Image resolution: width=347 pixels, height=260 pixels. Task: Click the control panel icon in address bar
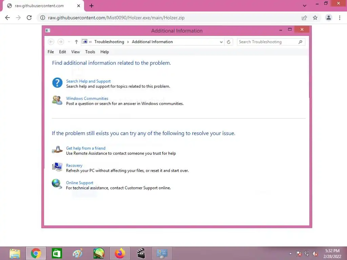coord(84,42)
